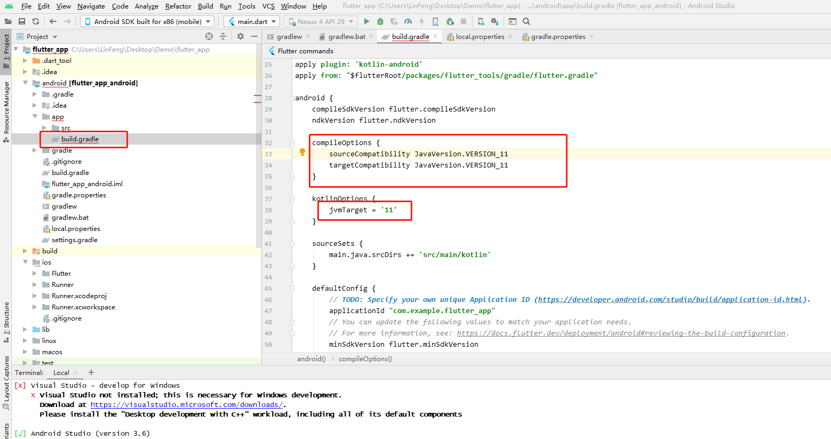Select the Local terminal tab
Screen dimensions: 831x439
pos(61,373)
